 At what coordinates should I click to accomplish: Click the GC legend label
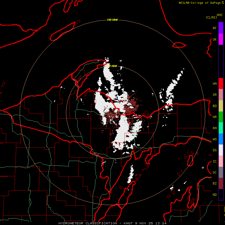click(214, 172)
